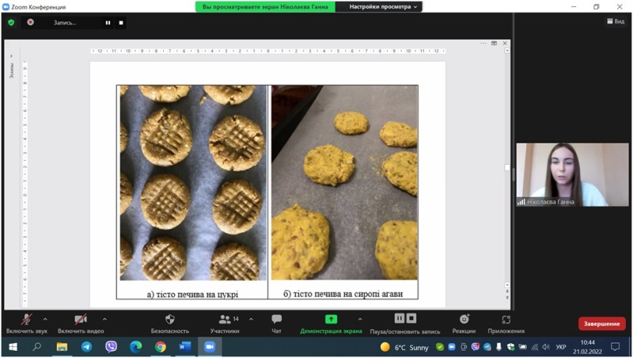
Task: Select Ніколаєва Ганна video thumbnail
Action: click(x=572, y=174)
